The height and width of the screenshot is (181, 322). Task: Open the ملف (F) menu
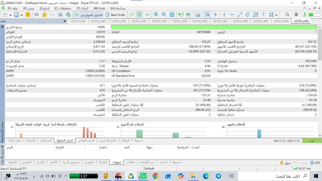[x=13, y=8]
